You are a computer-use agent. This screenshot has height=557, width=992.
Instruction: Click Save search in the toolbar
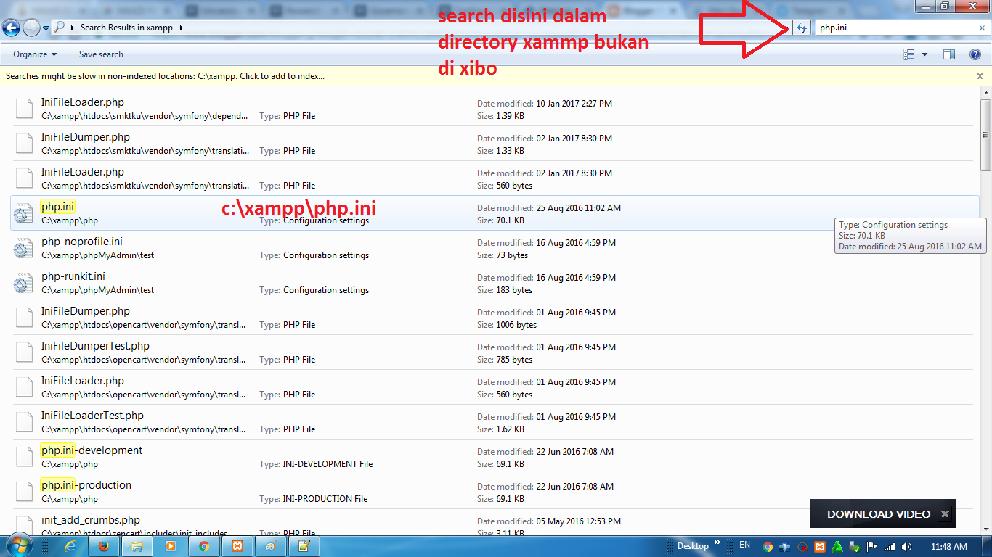click(x=101, y=54)
